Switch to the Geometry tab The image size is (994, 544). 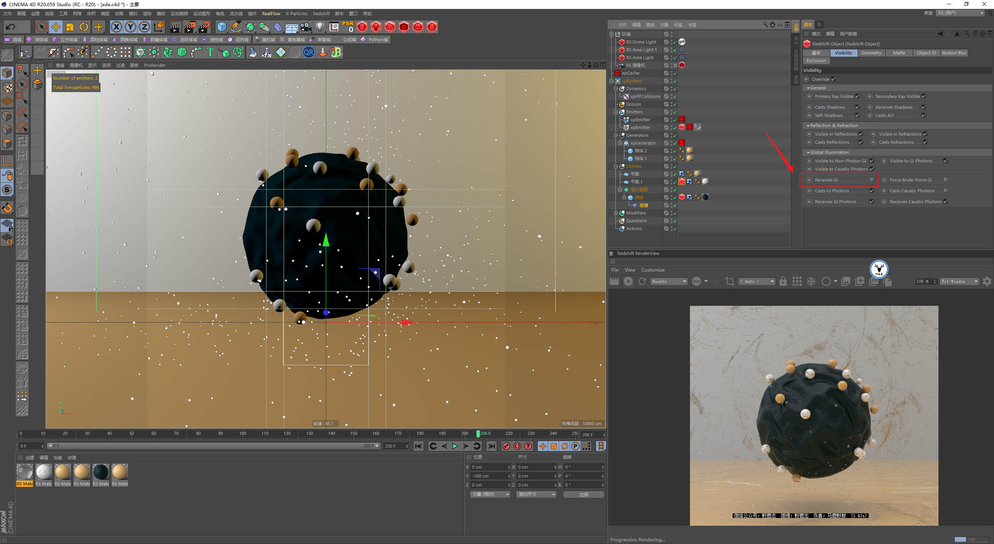(x=871, y=53)
